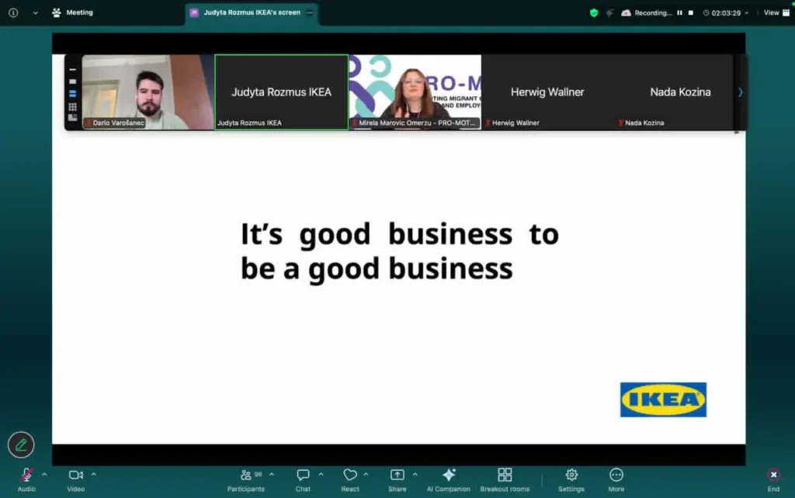Click the annotate pencil button
The image size is (795, 498).
(x=21, y=444)
